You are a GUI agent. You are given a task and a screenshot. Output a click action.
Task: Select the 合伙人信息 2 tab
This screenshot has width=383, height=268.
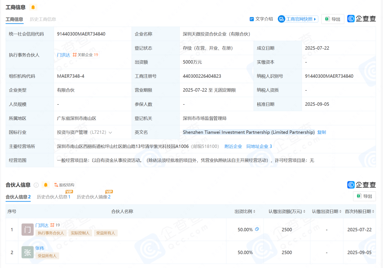click(18, 197)
